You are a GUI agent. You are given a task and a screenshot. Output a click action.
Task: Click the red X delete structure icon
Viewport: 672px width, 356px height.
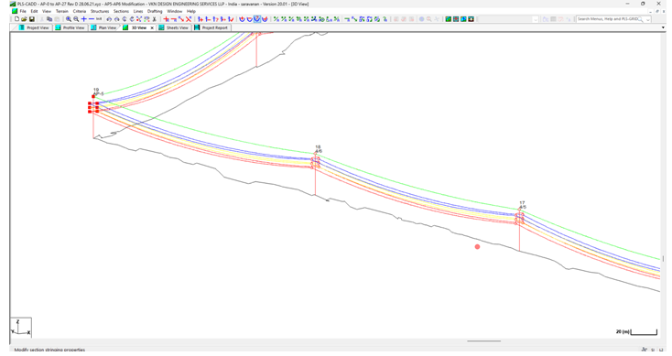click(x=189, y=19)
